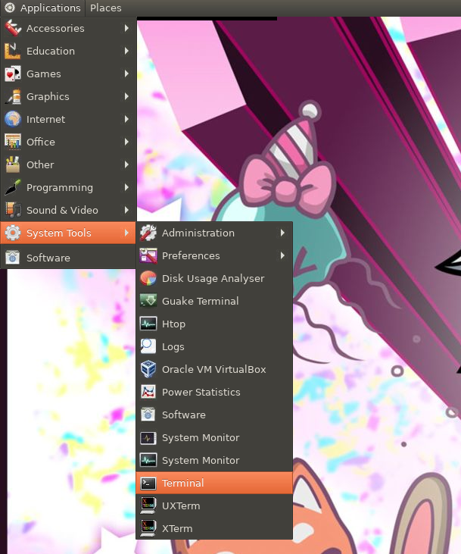Expand Sound & Video submenu arrow
The width and height of the screenshot is (461, 554).
126,210
